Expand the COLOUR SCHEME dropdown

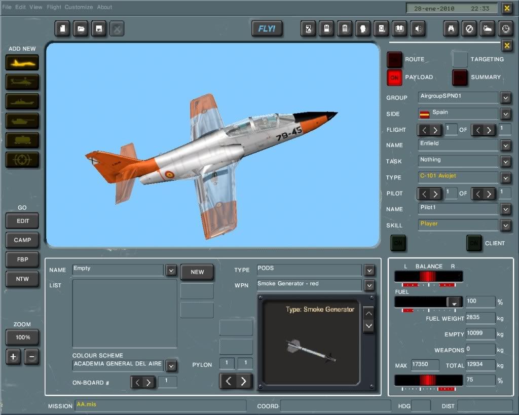171,365
